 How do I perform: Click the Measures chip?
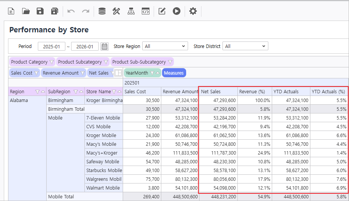pos(174,73)
